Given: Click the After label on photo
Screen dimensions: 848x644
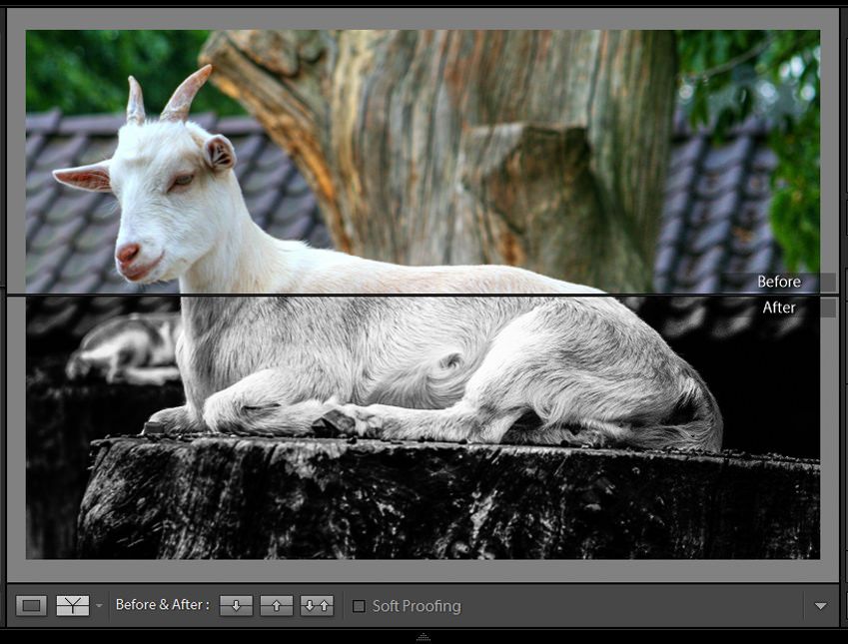Looking at the screenshot, I should (779, 308).
